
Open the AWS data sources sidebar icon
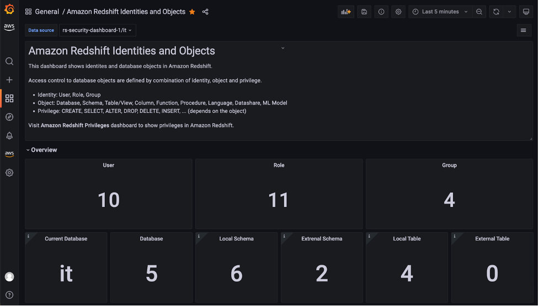tap(9, 154)
